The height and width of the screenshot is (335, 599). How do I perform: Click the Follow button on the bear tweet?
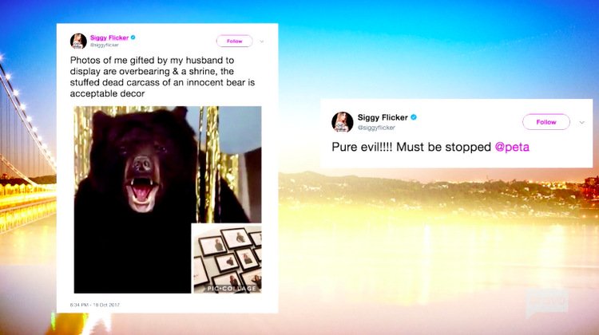click(235, 41)
